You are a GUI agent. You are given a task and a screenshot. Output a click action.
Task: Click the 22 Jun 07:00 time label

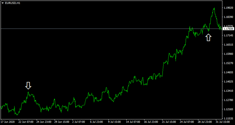[26, 122]
